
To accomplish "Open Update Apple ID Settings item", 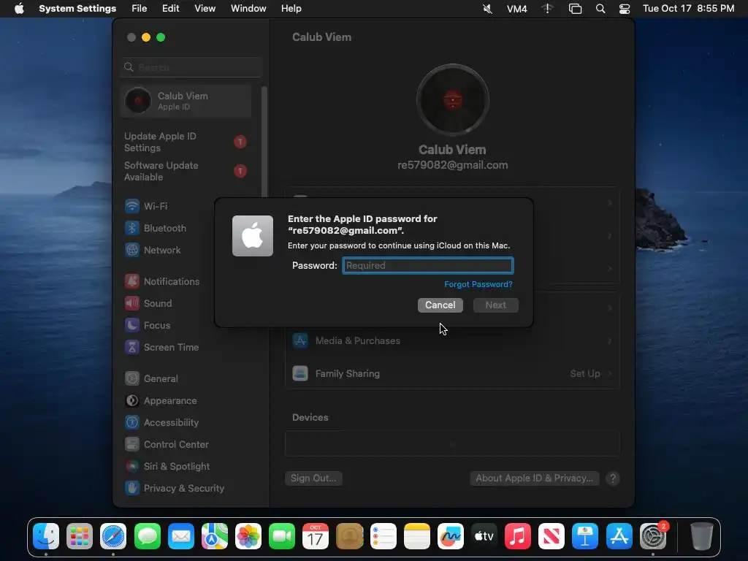I will (186, 142).
